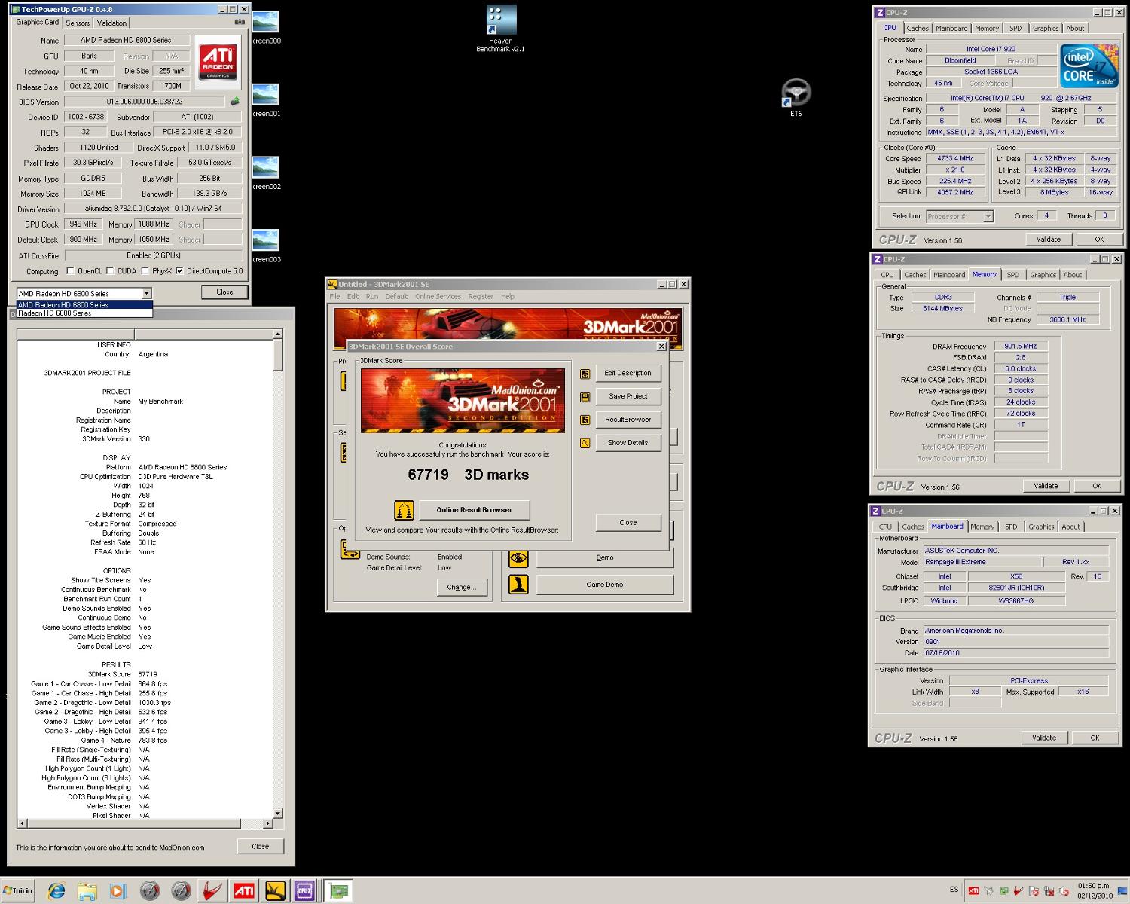This screenshot has height=904, width=1130.
Task: Open the ResultBrowser button in the score dialog
Action: coord(628,420)
